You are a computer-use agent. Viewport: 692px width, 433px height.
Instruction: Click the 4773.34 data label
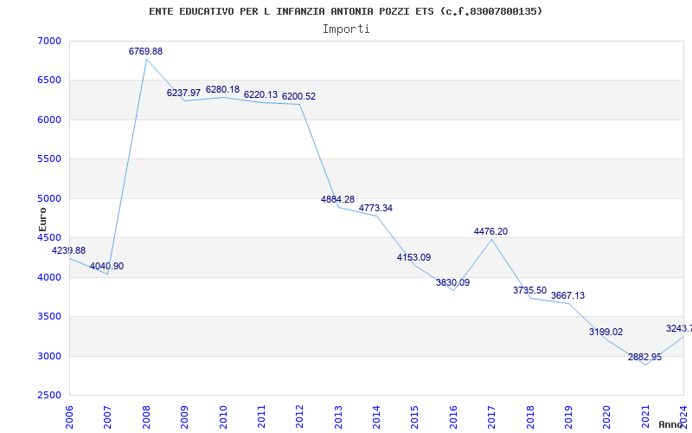[375, 208]
